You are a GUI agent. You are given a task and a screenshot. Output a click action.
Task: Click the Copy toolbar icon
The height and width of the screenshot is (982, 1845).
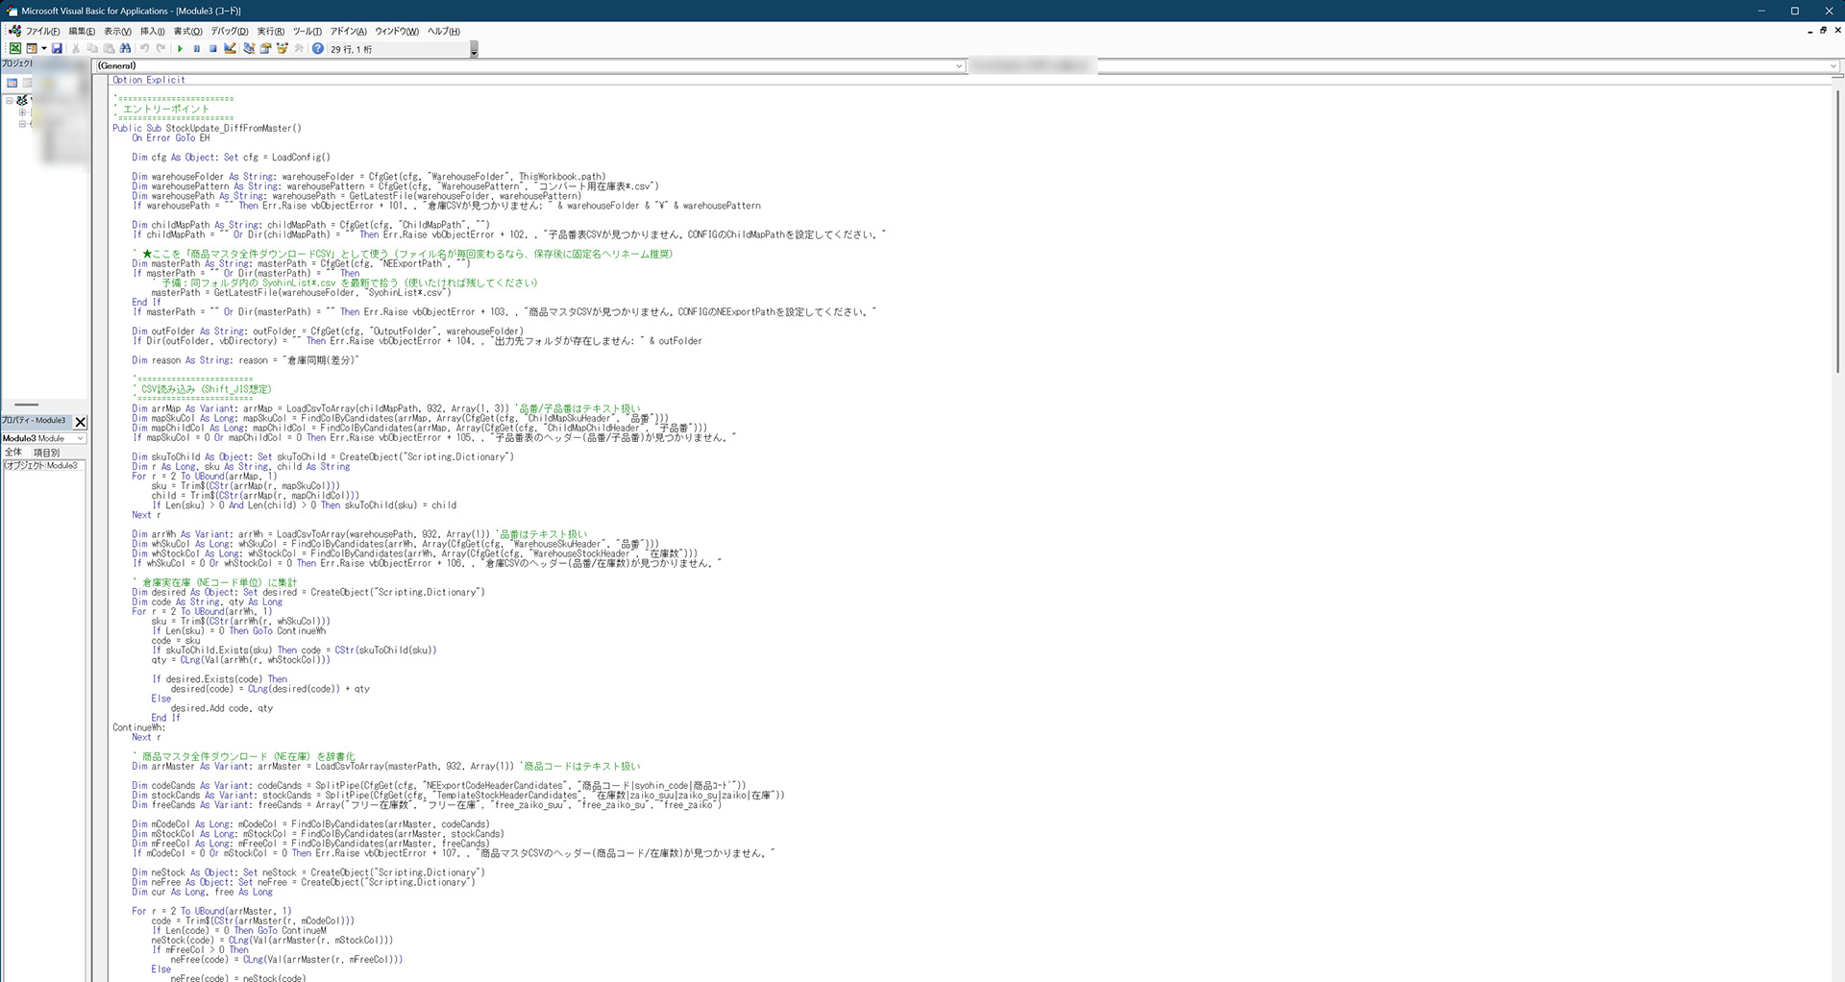(x=92, y=49)
